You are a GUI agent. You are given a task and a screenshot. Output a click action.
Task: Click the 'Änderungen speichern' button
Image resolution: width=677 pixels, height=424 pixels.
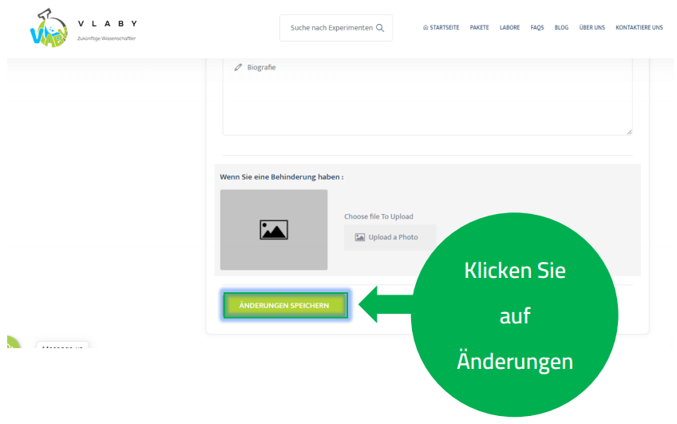(285, 306)
